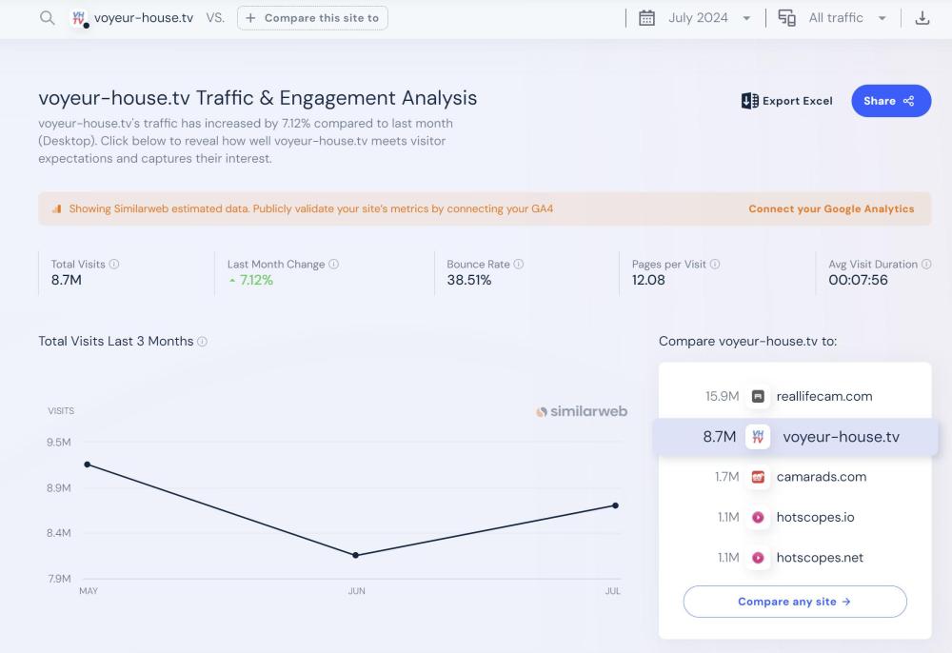The height and width of the screenshot is (653, 952).
Task: Click the Compare any site button
Action: click(x=794, y=602)
